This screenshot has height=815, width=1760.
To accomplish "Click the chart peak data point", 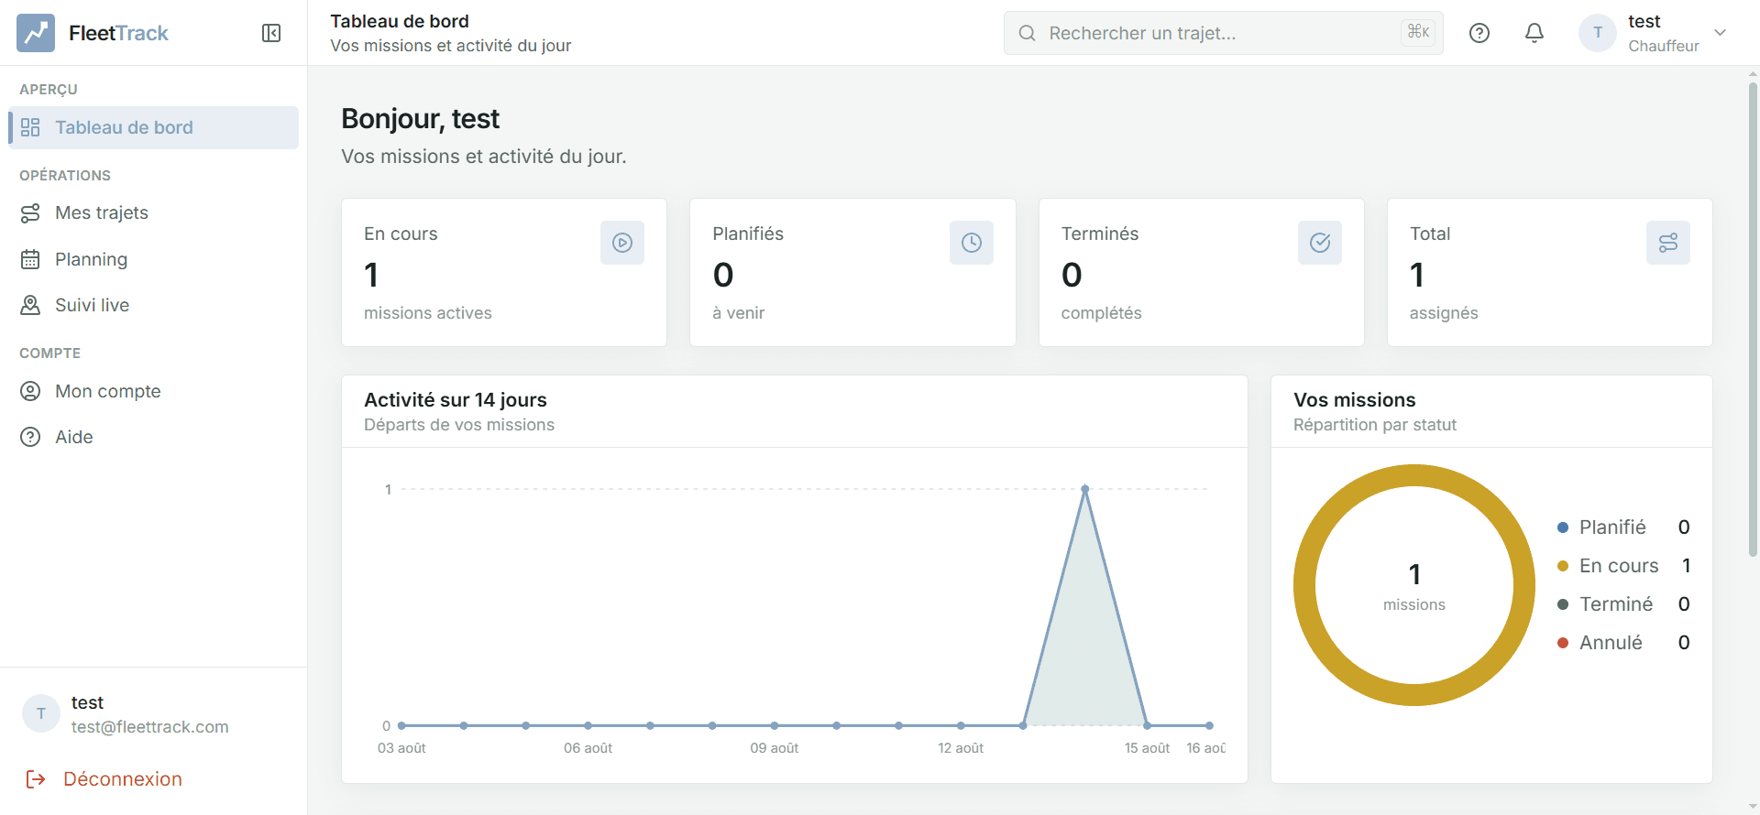I will pos(1085,489).
